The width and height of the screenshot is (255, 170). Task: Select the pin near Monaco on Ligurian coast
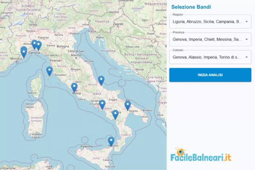coord(24,53)
